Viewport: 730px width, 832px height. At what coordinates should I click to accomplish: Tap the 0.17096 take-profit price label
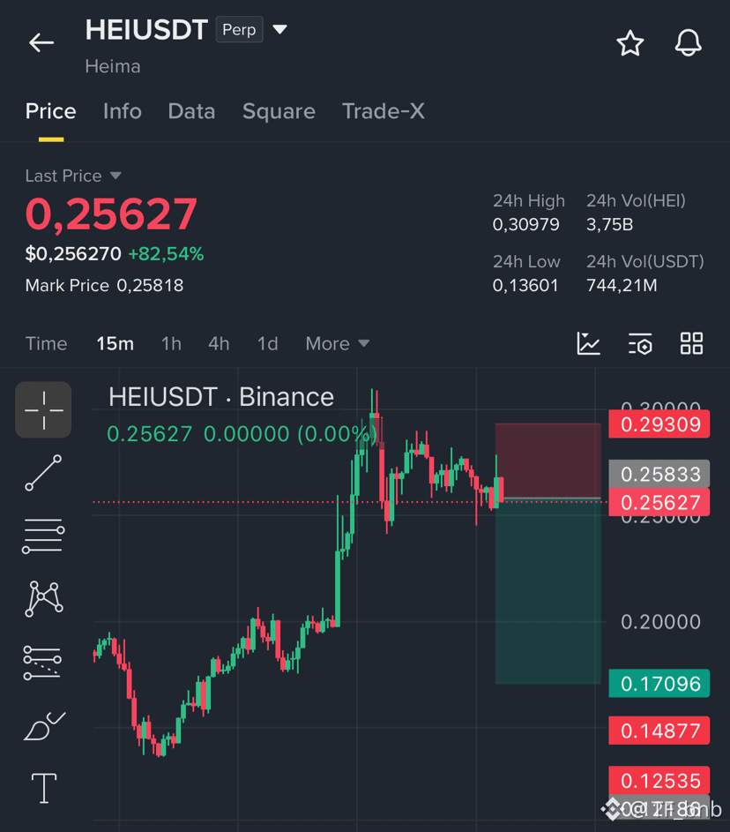pyautogui.click(x=659, y=684)
